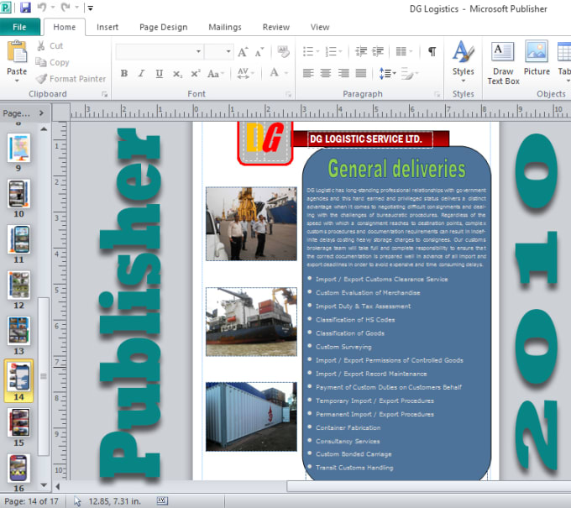This screenshot has width=571, height=508.
Task: Click the Decrease Indent icon
Action: point(361,51)
